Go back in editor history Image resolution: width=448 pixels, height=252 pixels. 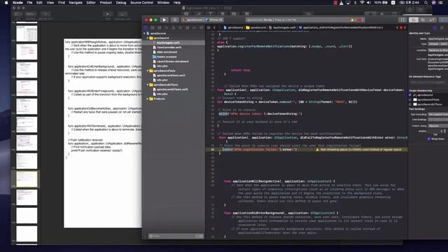click(x=215, y=28)
